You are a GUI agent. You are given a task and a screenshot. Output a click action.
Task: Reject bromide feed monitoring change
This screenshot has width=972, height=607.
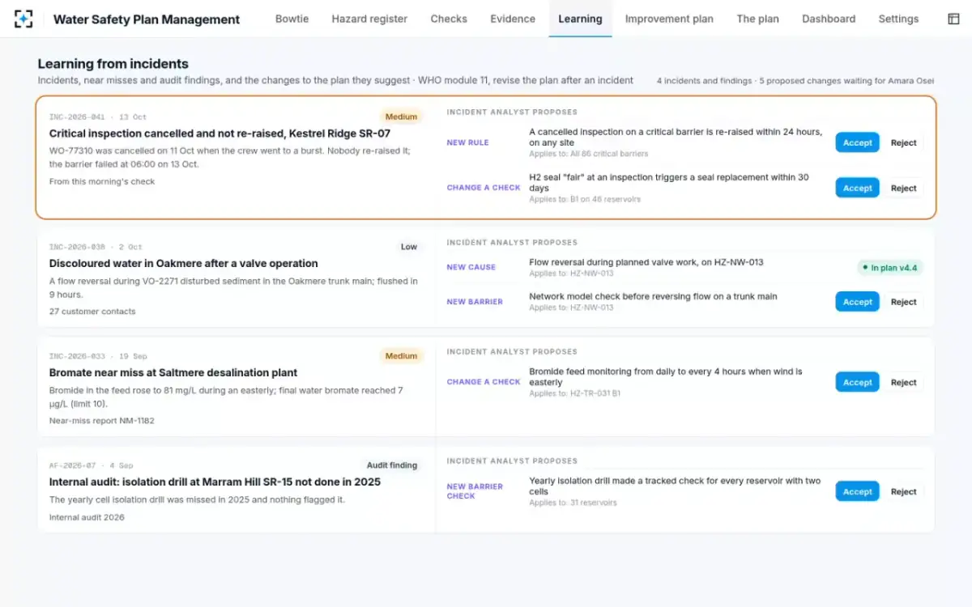click(x=903, y=382)
